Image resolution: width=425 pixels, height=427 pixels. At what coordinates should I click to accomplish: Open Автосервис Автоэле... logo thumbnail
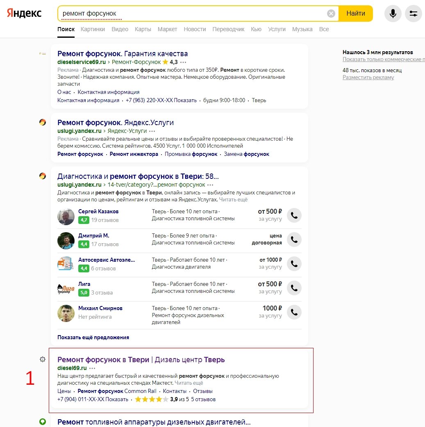coord(66,264)
